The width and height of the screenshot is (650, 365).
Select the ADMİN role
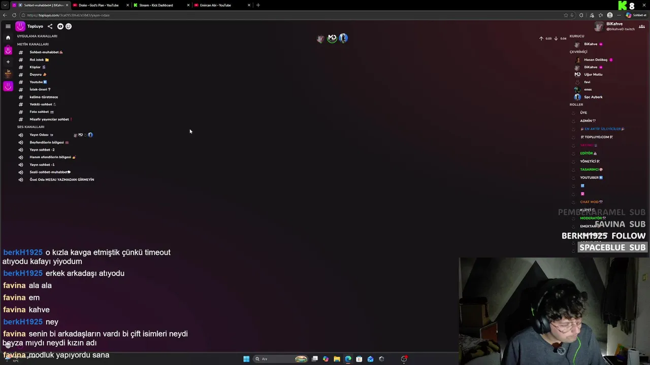point(588,121)
